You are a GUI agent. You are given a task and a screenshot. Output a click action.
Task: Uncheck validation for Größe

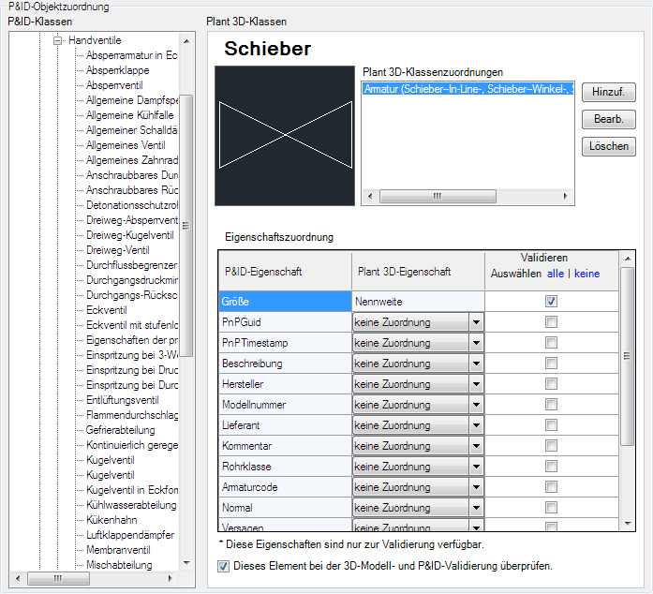tap(551, 301)
